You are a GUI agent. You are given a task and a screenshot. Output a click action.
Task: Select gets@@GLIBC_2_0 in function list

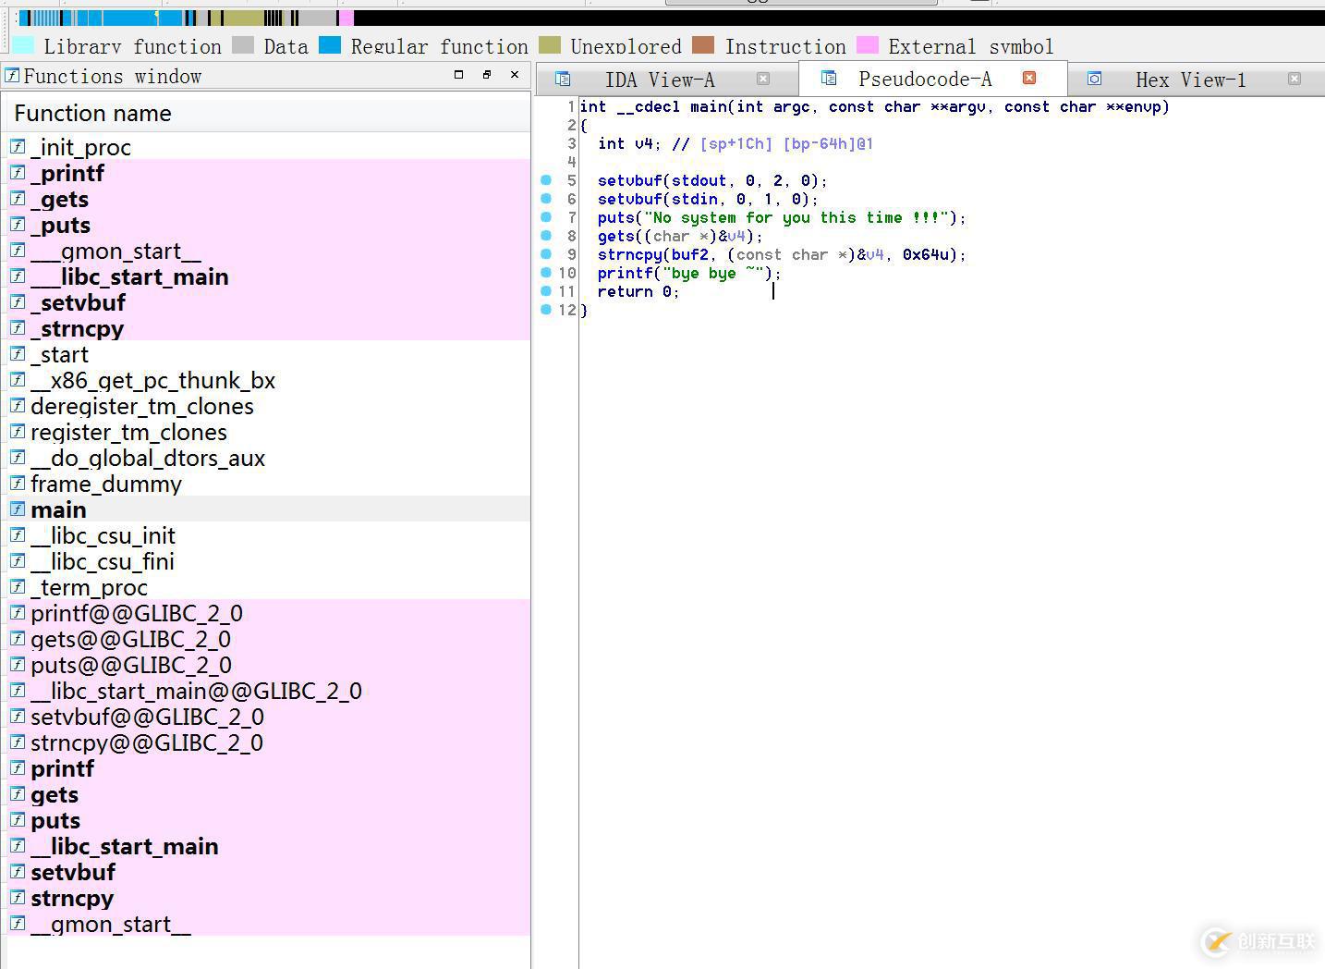coord(130,639)
